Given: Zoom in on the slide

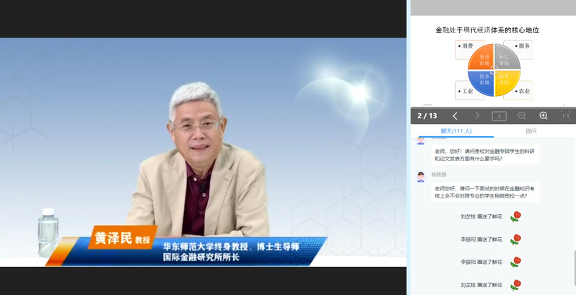Looking at the screenshot, I should point(544,116).
